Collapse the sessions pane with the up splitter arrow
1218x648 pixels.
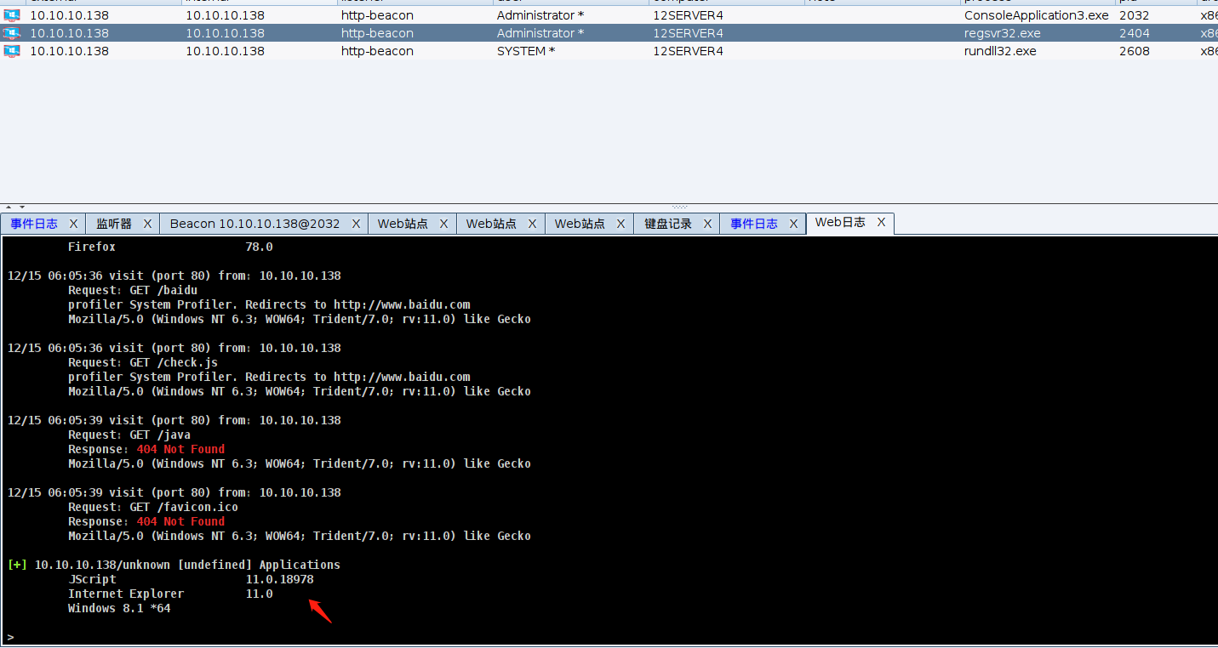pos(9,207)
